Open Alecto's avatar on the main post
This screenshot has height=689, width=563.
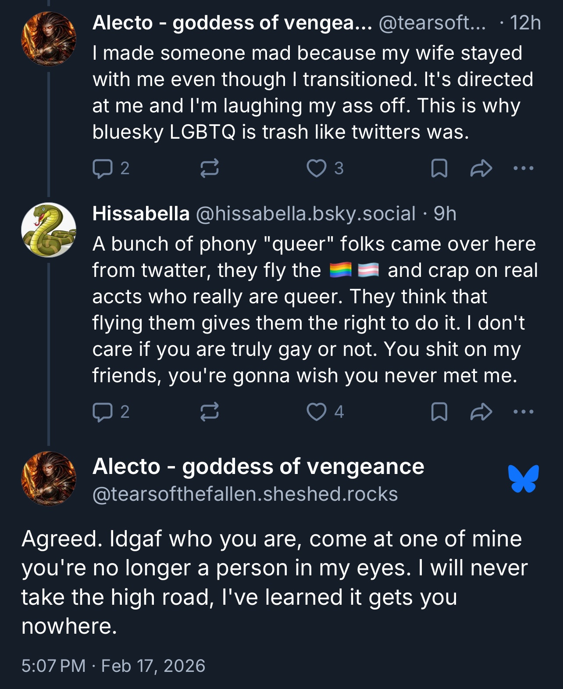49,479
